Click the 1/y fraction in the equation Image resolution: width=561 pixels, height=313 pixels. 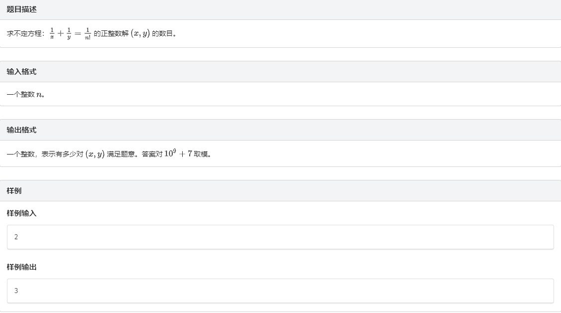tap(69, 34)
